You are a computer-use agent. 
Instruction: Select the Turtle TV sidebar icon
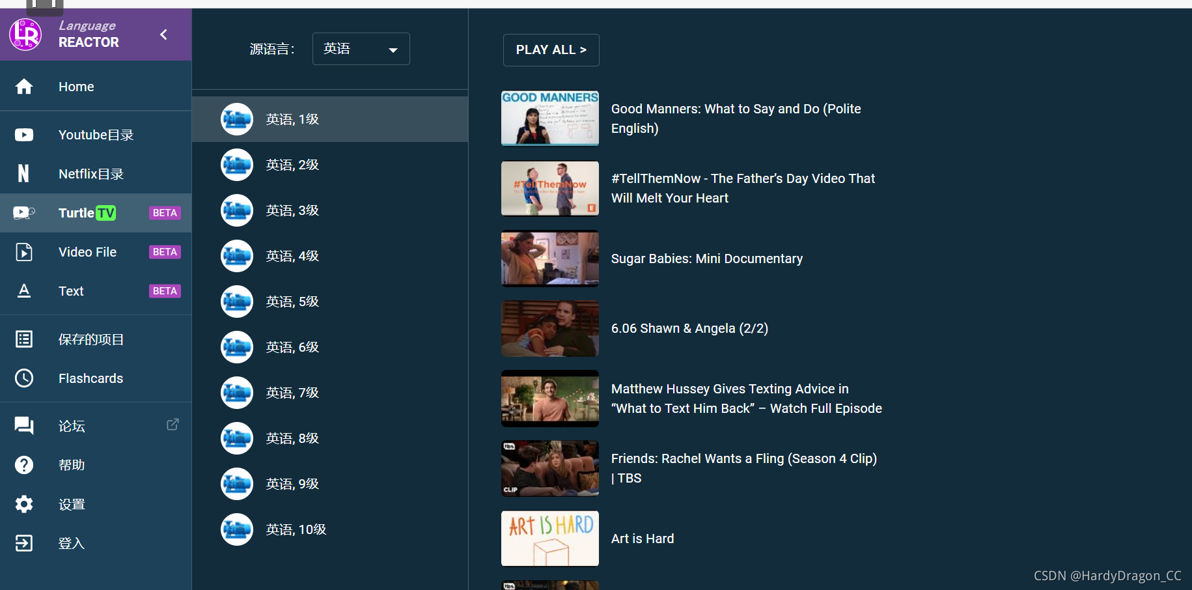pos(24,212)
